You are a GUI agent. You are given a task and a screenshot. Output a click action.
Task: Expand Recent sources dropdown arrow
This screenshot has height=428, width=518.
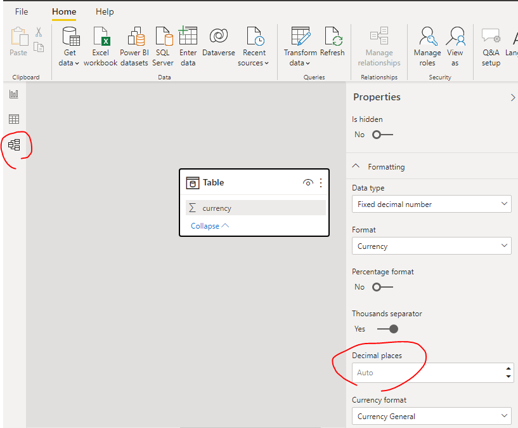(266, 63)
